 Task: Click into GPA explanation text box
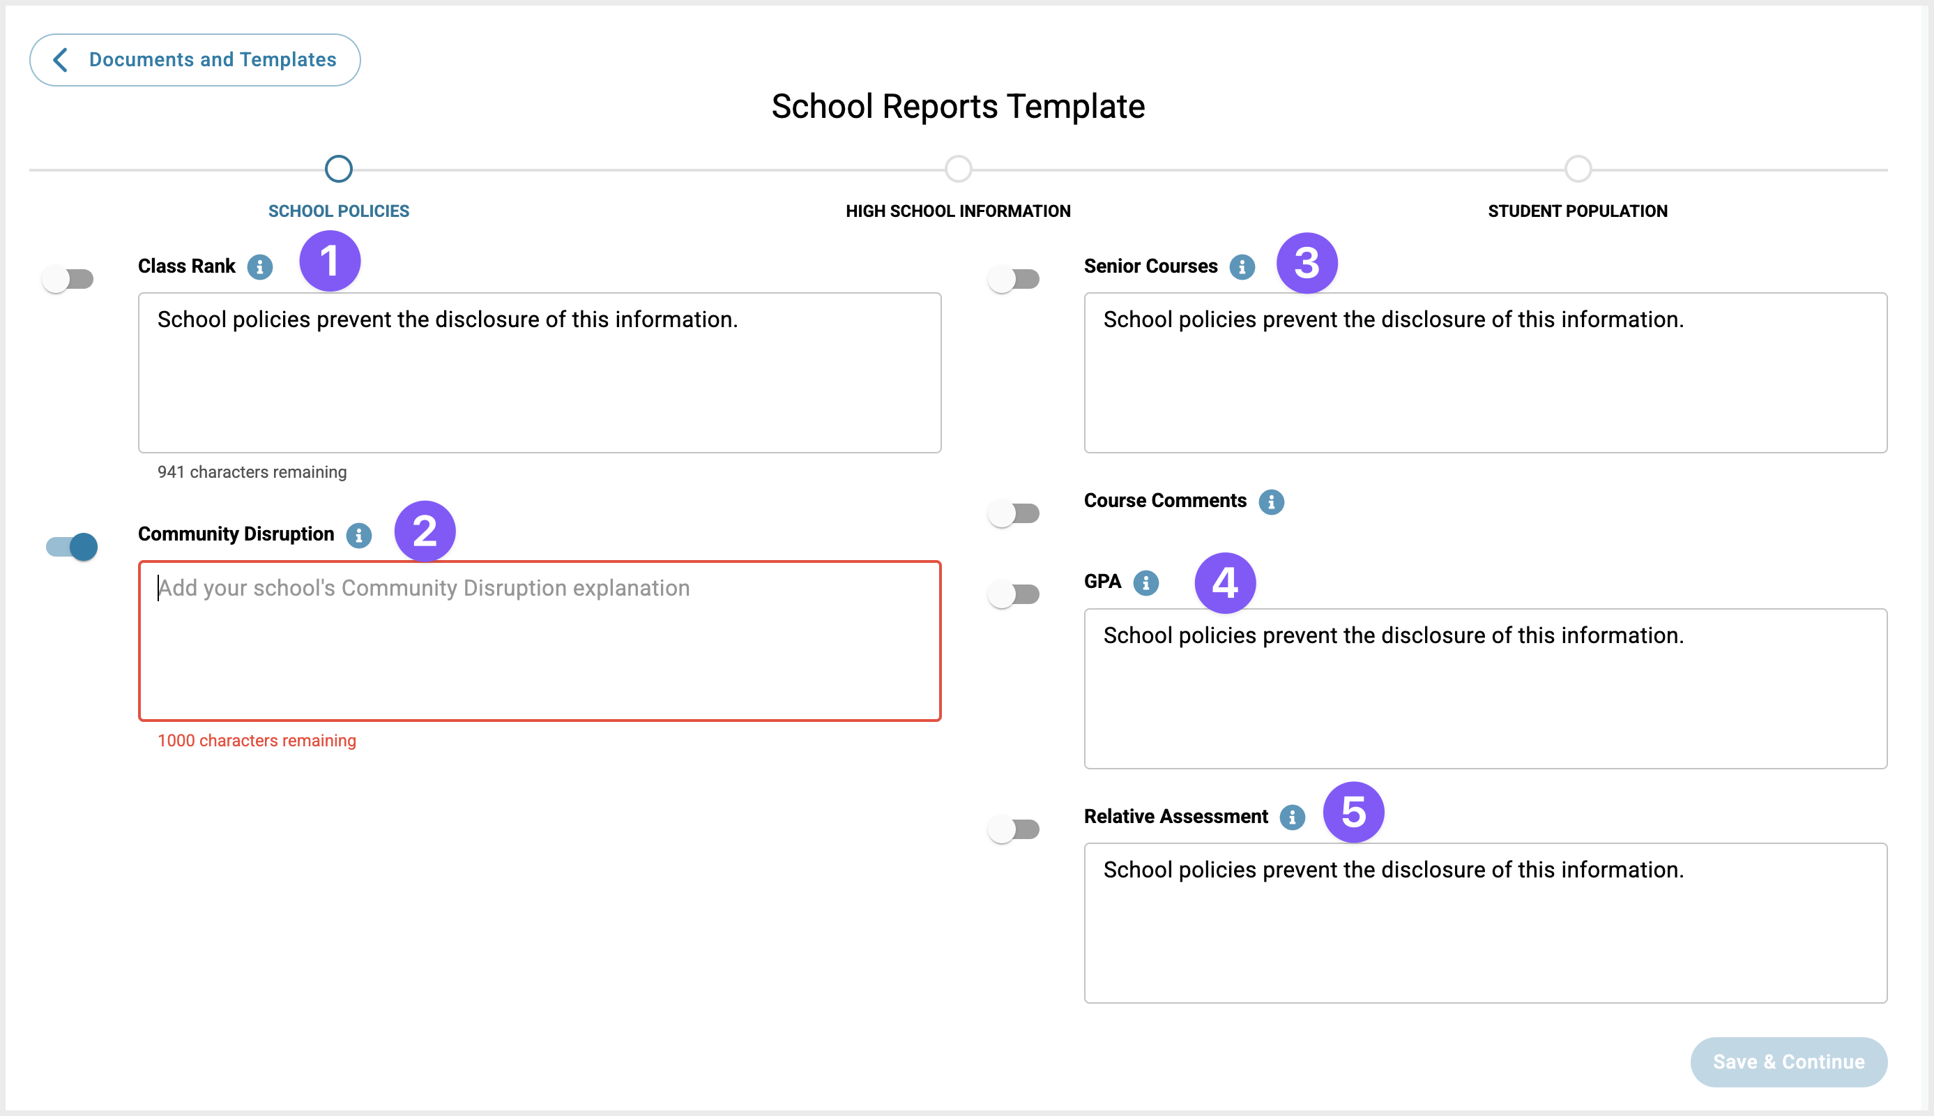(1485, 688)
